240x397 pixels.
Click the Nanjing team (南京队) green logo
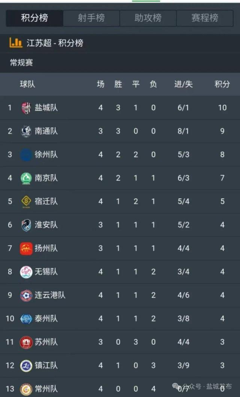pos(26,178)
